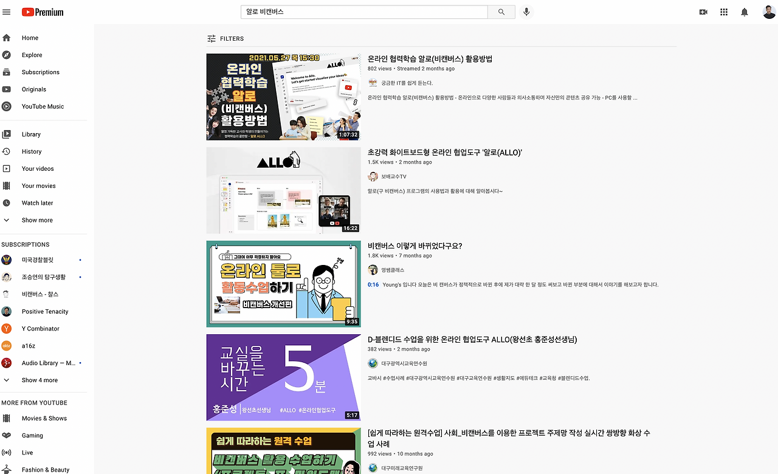Open video title 쉽게 따라하는 원격수업 사회_비캔버스
Image resolution: width=778 pixels, height=474 pixels.
pos(509,438)
